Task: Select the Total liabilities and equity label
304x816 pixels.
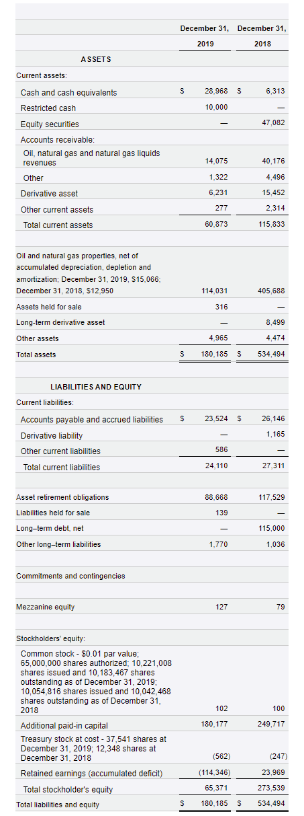Action: 58,805
